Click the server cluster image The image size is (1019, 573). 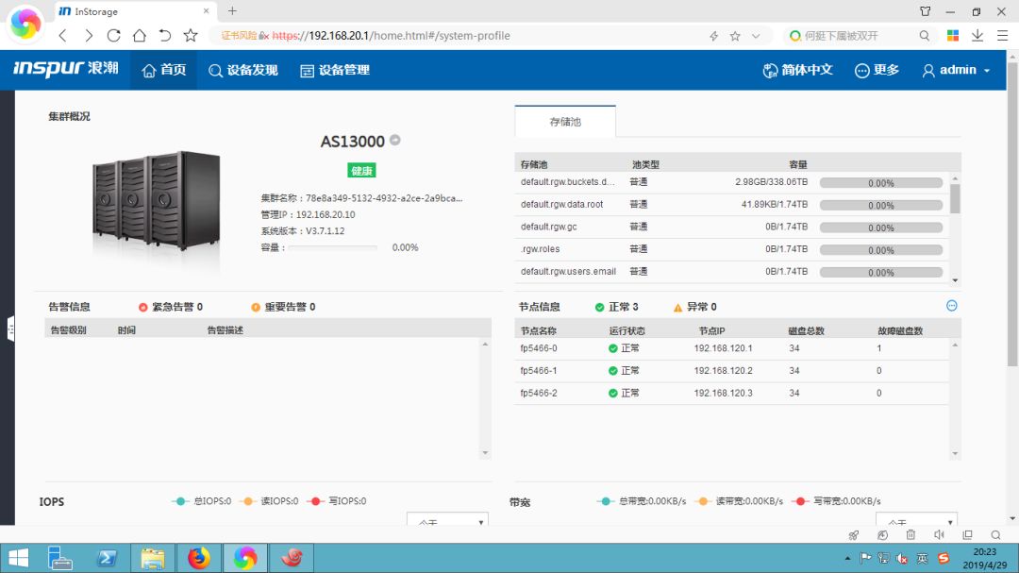click(156, 201)
